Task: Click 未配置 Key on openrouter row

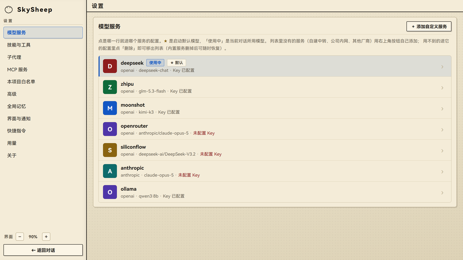Action: pos(204,133)
